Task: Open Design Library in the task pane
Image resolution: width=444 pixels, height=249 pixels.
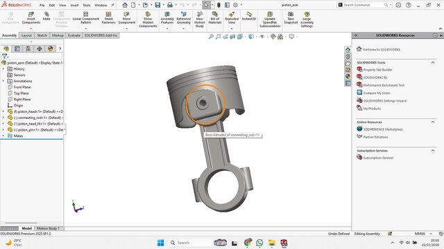Action: [348, 57]
